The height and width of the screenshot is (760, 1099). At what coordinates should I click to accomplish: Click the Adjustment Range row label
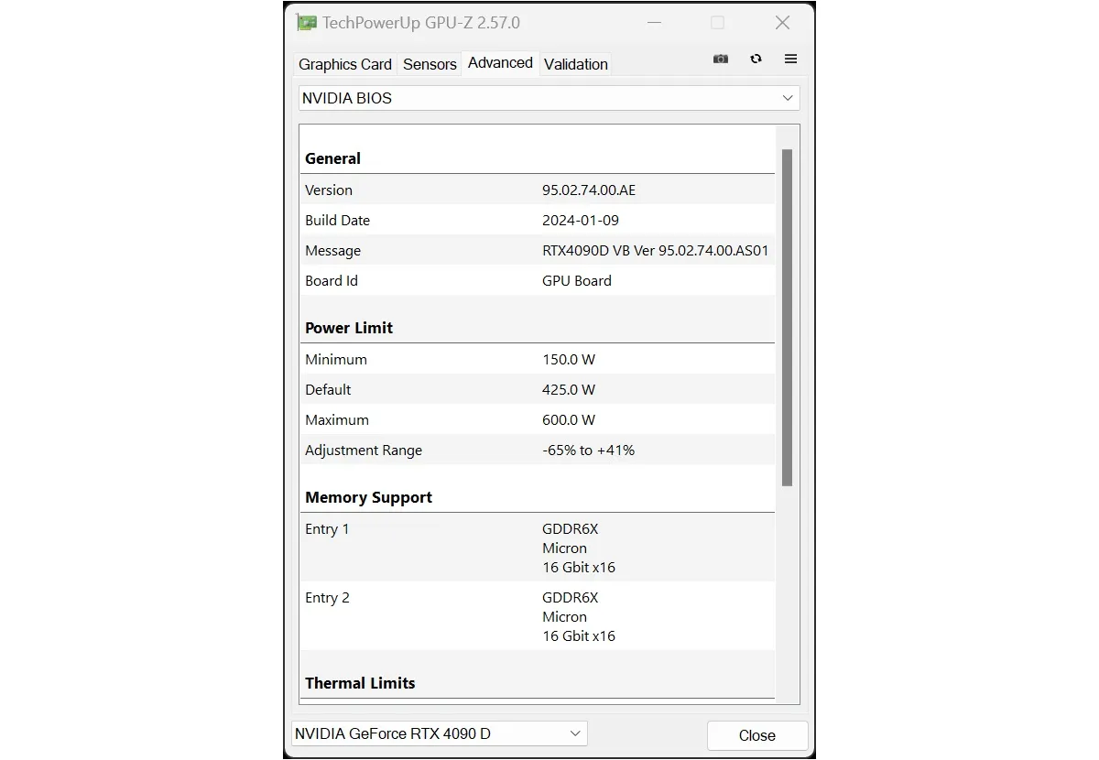364,451
